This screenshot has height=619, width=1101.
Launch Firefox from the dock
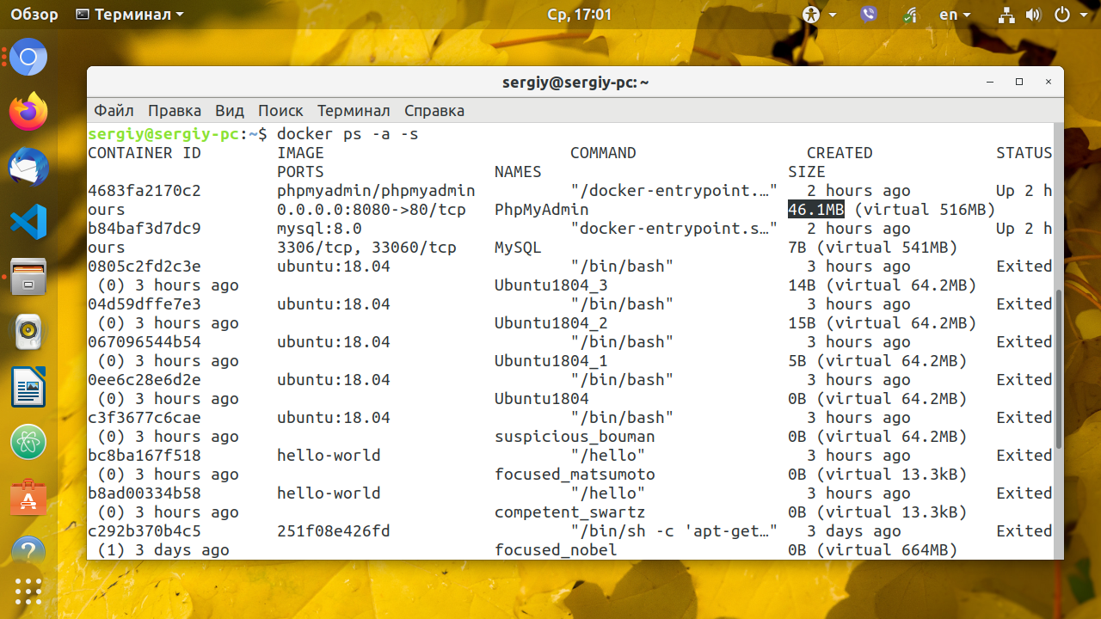pyautogui.click(x=28, y=112)
